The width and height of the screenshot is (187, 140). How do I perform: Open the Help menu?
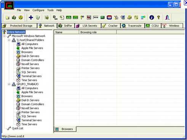59,10
